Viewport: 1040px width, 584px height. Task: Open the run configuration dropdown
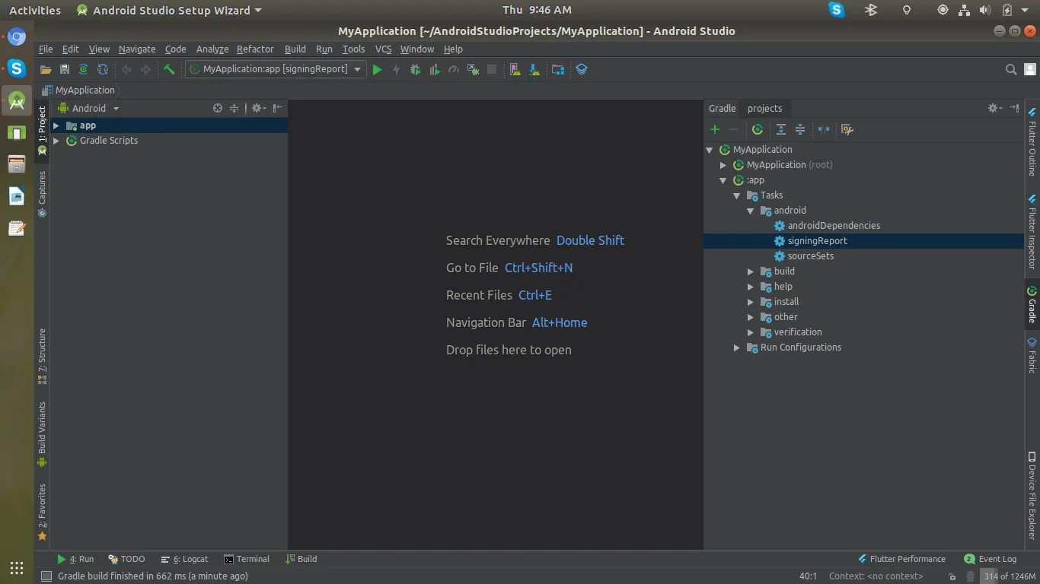click(276, 69)
